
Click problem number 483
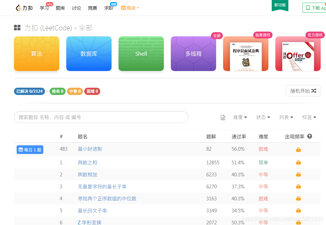pyautogui.click(x=64, y=149)
